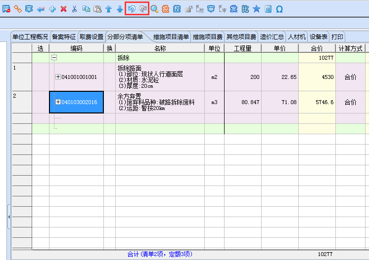Click the 单位 column header
The image size is (369, 260).
point(214,48)
